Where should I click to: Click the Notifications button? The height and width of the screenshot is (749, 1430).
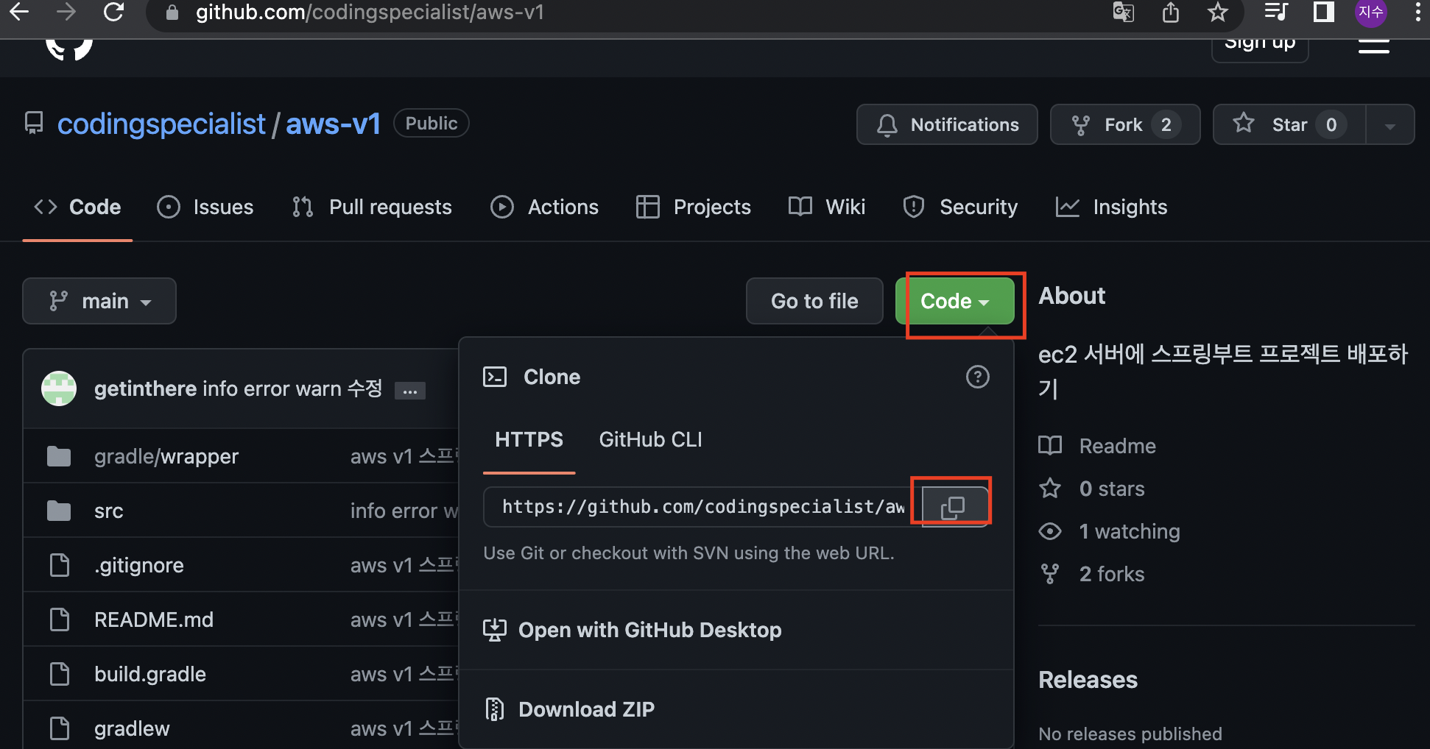tap(947, 124)
